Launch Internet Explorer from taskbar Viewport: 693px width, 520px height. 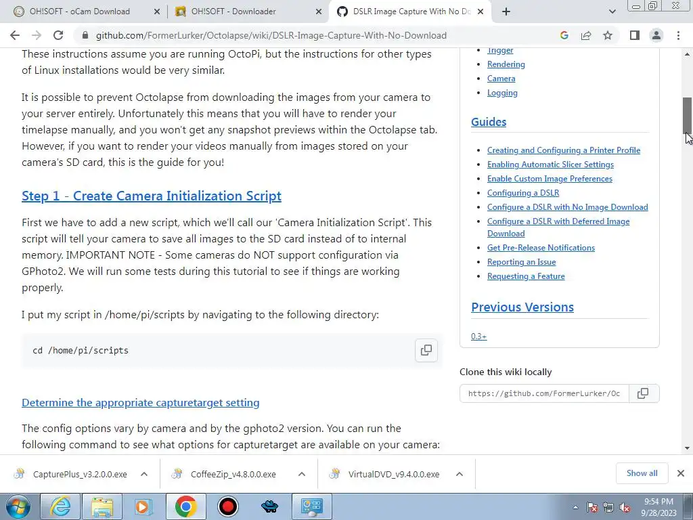[x=60, y=506]
